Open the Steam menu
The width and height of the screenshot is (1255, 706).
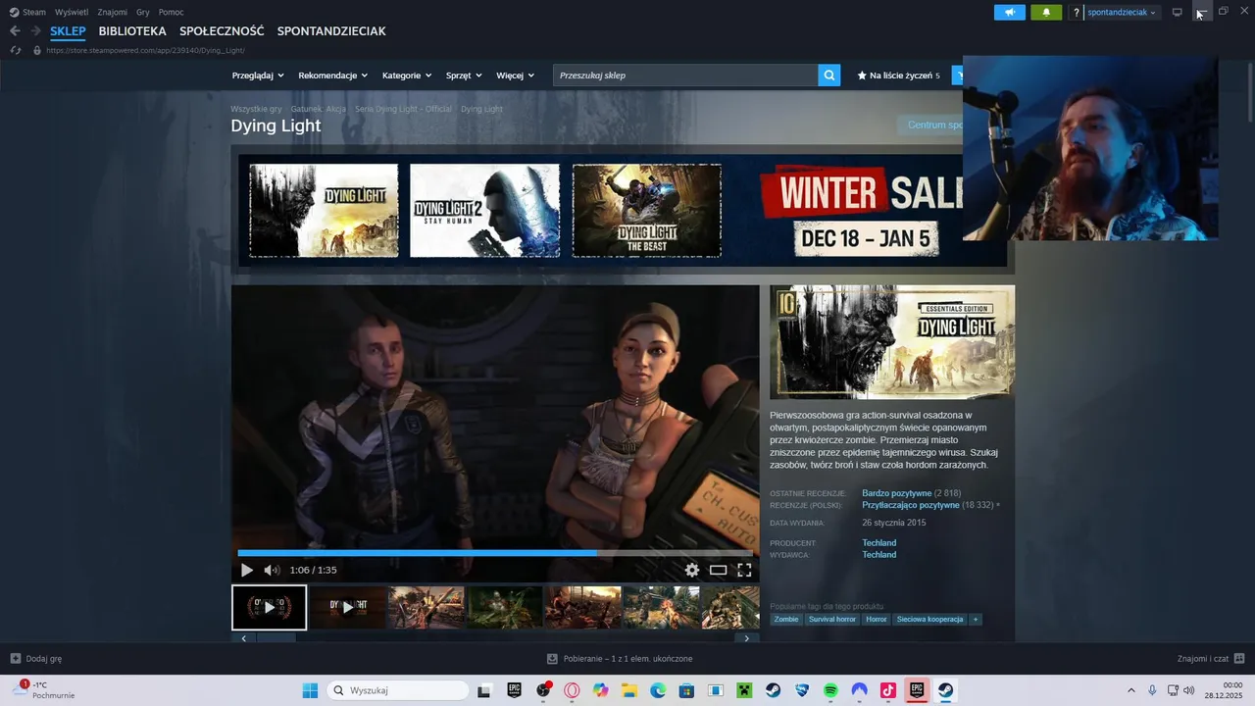(27, 12)
